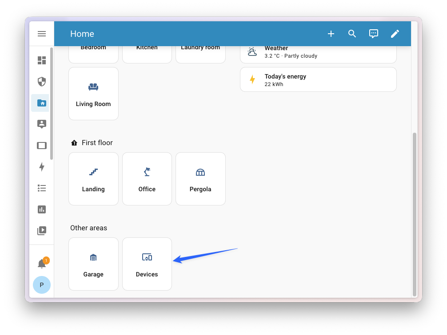The image size is (447, 335).
Task: Open the Office area card
Action: [147, 179]
